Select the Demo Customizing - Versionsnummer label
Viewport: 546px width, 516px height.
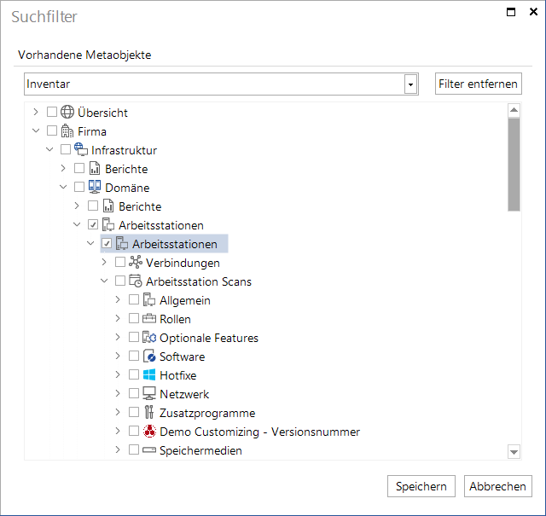[x=259, y=432]
